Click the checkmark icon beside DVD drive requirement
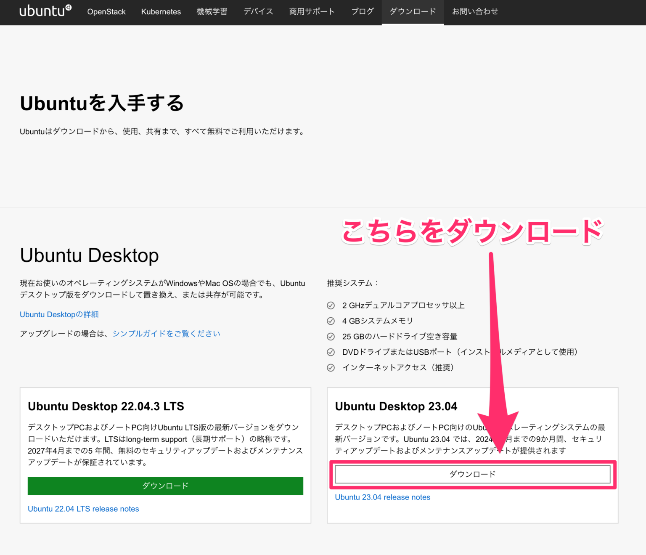This screenshot has height=555, width=646. (x=331, y=352)
